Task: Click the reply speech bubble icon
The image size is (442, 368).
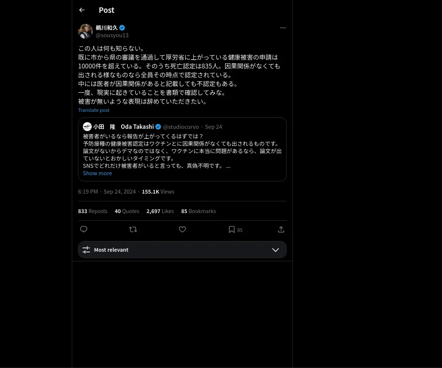Action: click(x=84, y=229)
